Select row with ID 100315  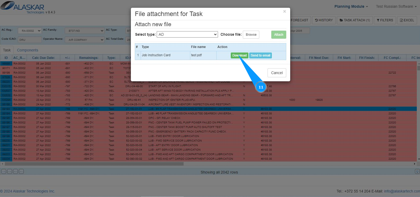(6, 86)
